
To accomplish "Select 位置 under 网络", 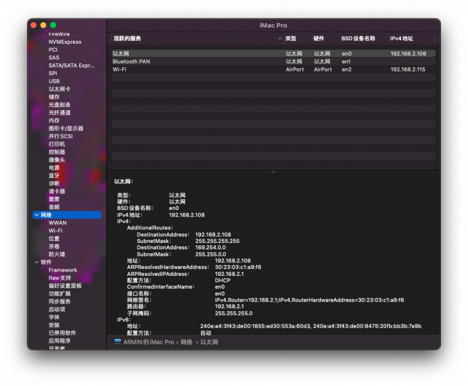I will click(54, 238).
